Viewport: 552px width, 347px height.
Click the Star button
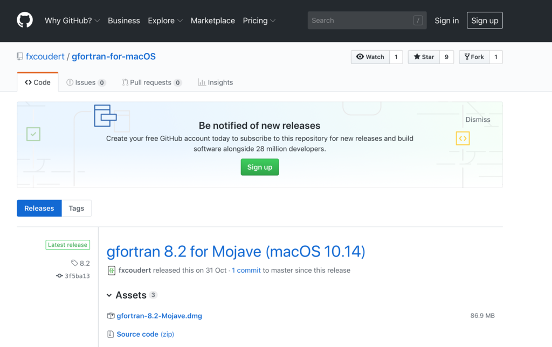click(x=424, y=57)
